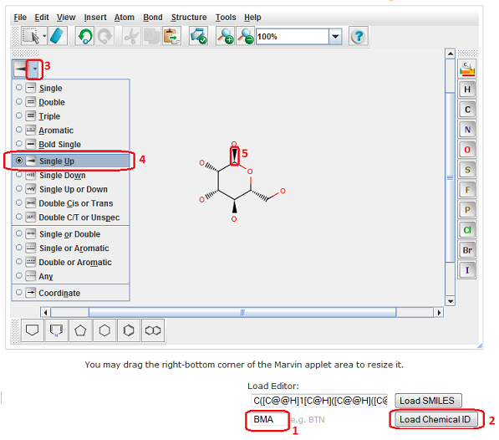Select the F atom button
The image size is (499, 440).
click(467, 190)
